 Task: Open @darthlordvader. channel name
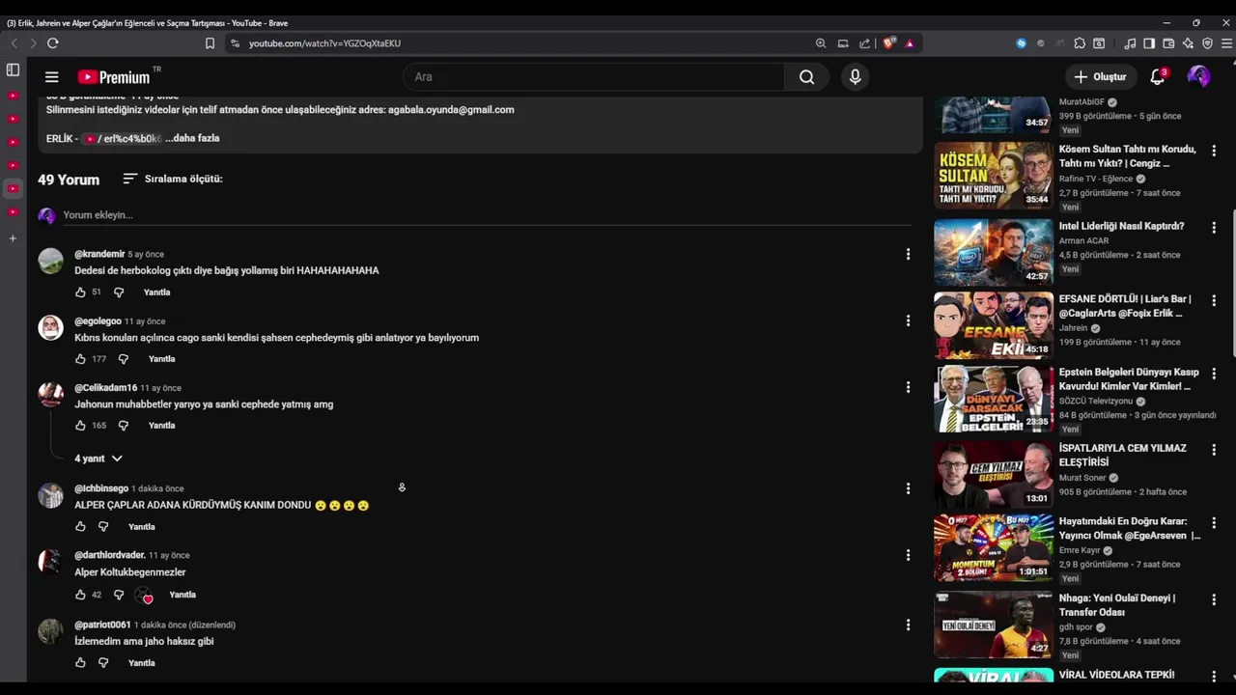point(110,555)
